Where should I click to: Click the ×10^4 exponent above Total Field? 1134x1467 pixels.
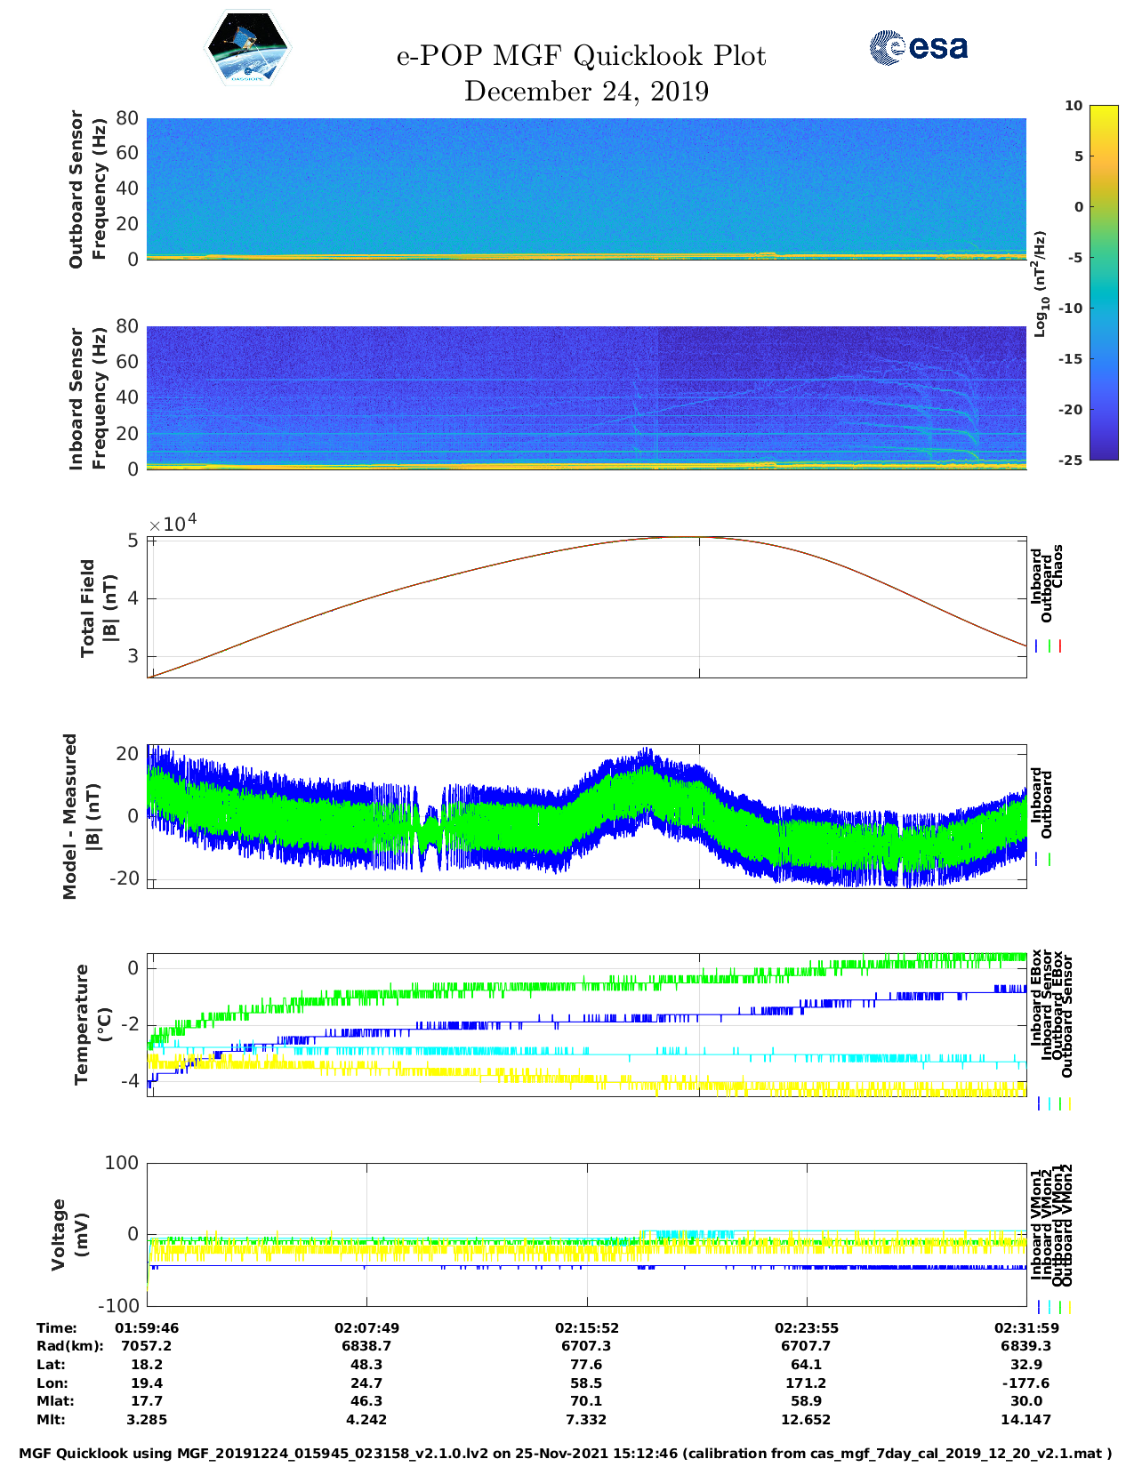pos(172,523)
